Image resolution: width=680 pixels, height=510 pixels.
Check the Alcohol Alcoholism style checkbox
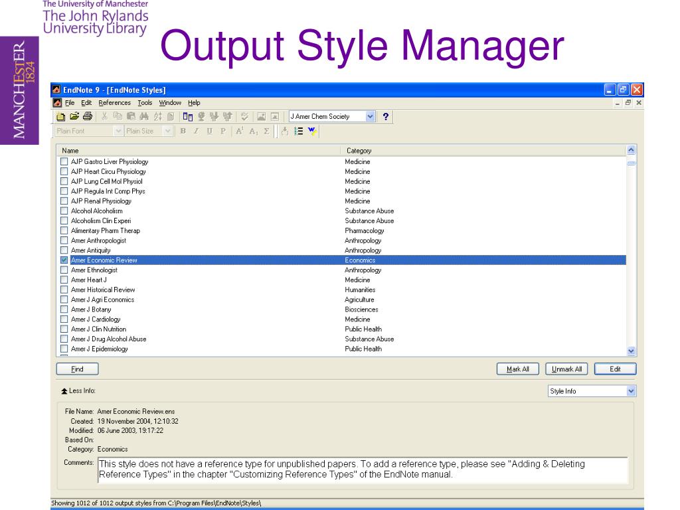tap(64, 211)
